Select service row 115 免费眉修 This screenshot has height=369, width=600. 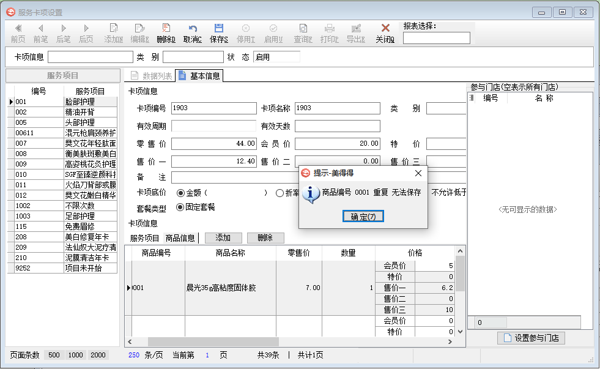pyautogui.click(x=62, y=226)
